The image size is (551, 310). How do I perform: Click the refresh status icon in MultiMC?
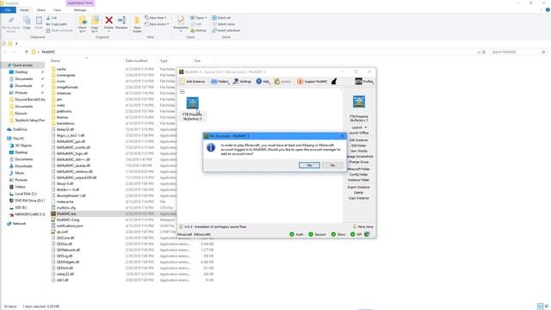tap(367, 234)
